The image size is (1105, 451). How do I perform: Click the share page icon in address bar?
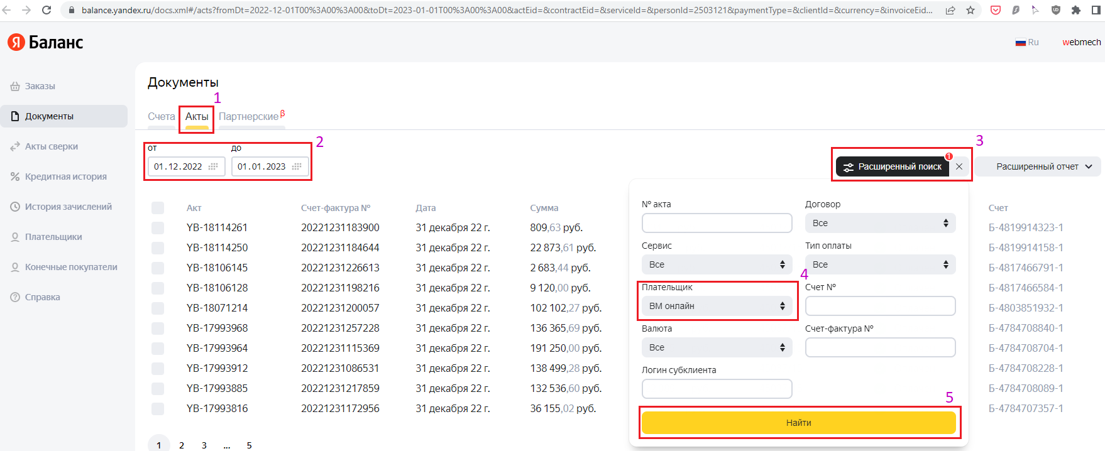(950, 10)
